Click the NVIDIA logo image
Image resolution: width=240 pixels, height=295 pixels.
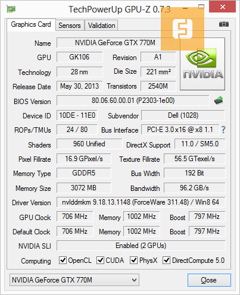(202, 64)
